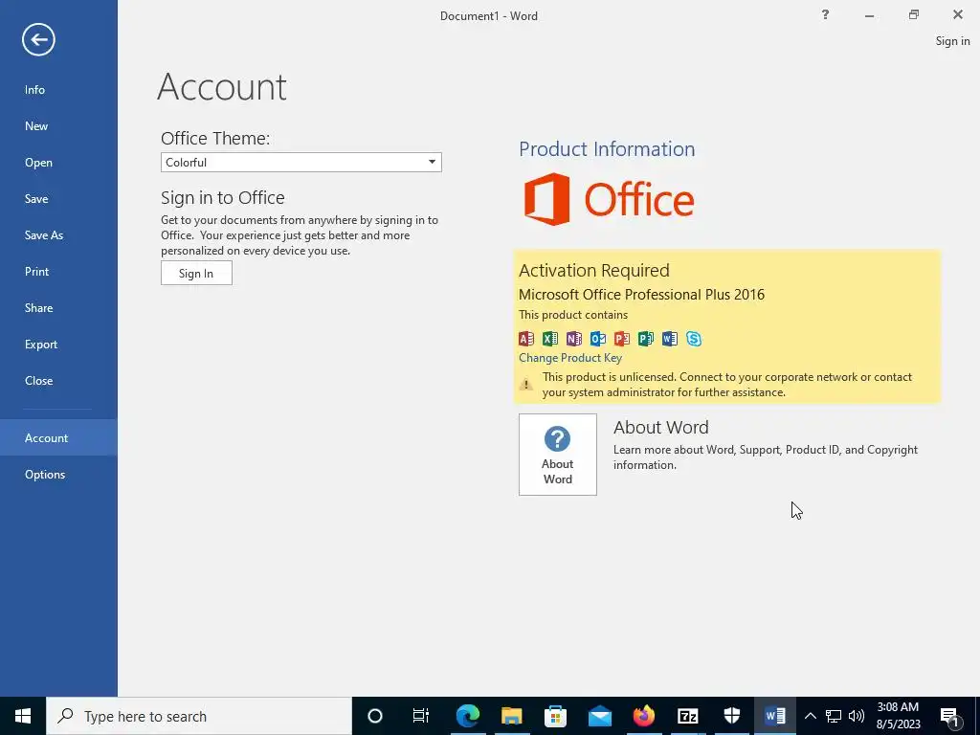Open Windows Security shield in taskbar
980x735 pixels.
pyautogui.click(x=731, y=716)
